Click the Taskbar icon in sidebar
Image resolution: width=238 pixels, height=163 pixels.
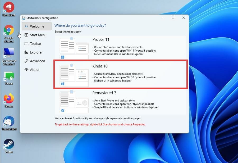pyautogui.click(x=26, y=44)
